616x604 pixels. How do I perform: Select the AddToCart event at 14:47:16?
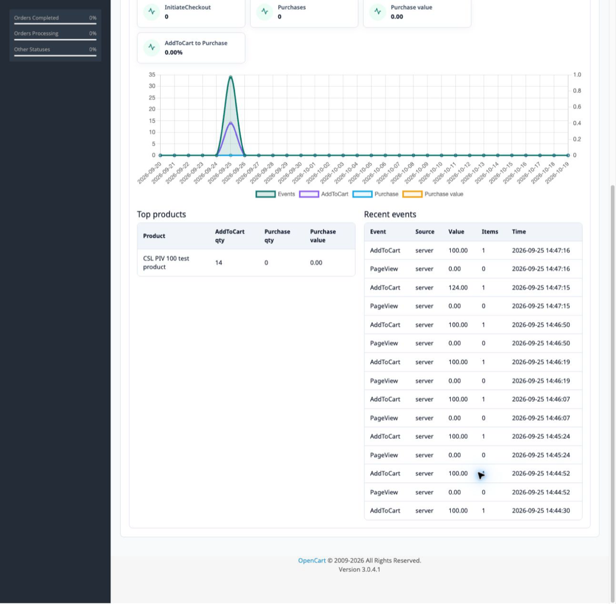pyautogui.click(x=385, y=250)
